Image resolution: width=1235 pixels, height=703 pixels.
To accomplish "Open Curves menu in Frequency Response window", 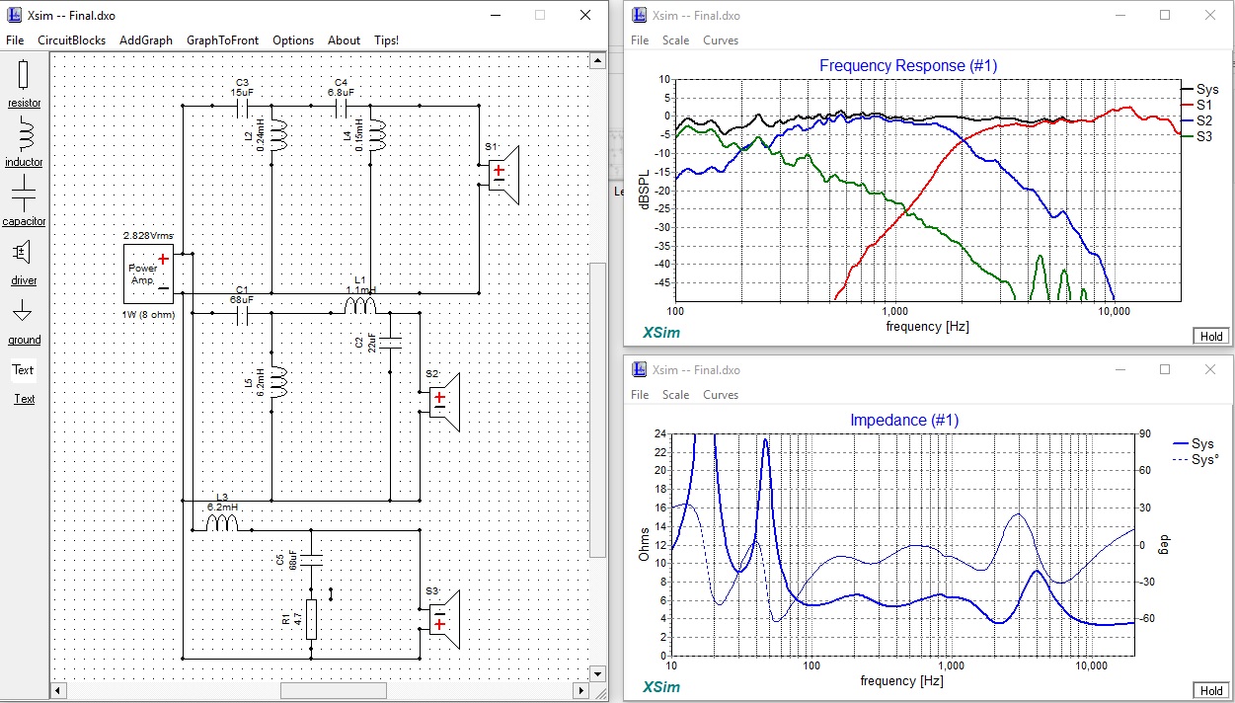I will (x=721, y=40).
